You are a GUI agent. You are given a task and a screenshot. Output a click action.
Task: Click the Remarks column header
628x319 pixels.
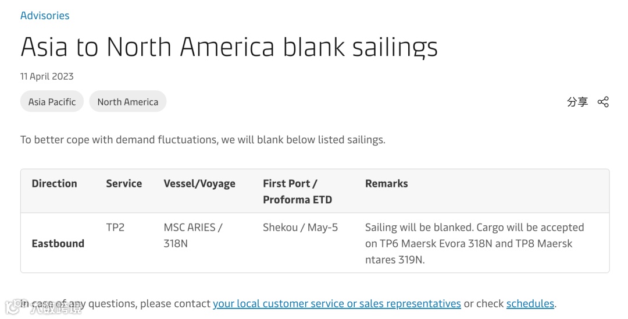[386, 183]
